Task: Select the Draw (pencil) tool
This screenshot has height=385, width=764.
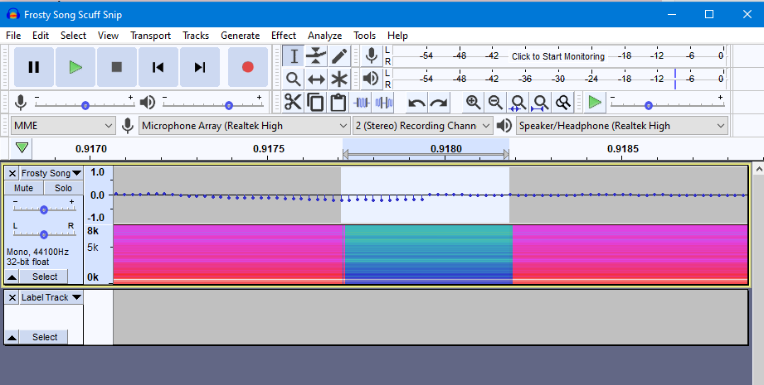Action: click(338, 56)
